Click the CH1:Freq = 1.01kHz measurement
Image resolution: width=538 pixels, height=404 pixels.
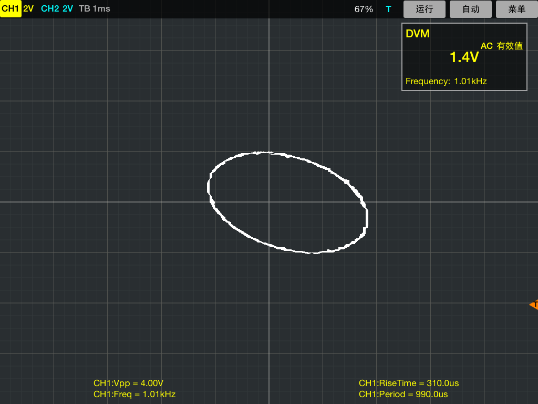pyautogui.click(x=134, y=394)
